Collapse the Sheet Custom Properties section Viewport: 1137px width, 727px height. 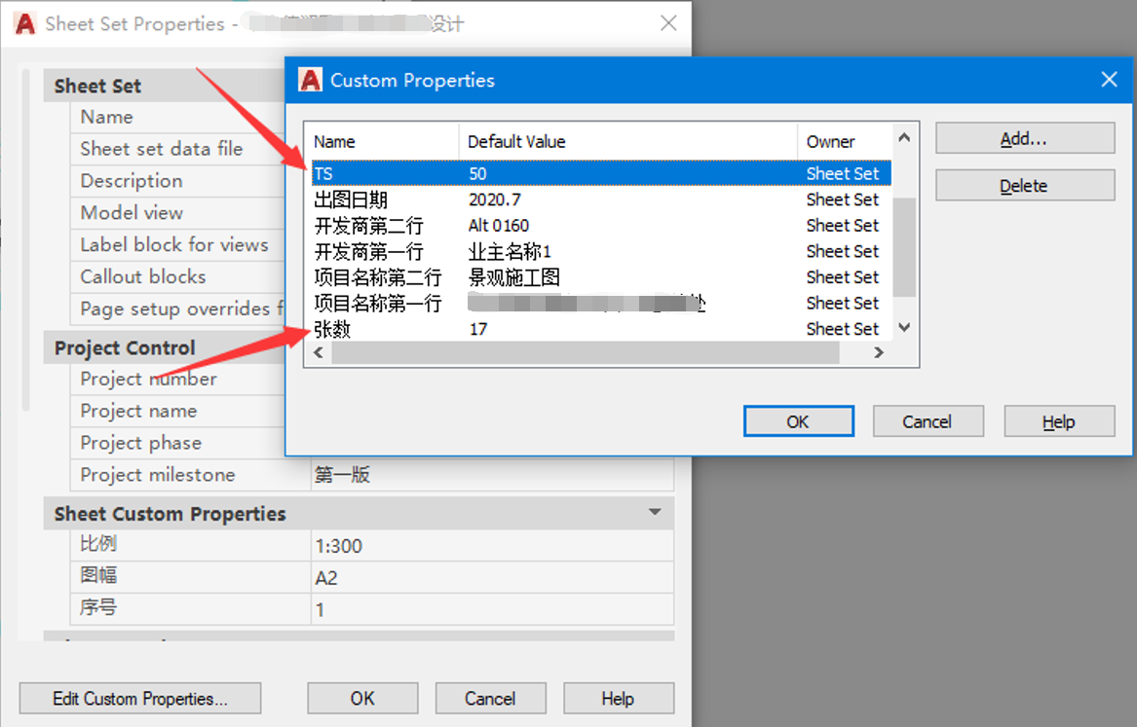(655, 513)
